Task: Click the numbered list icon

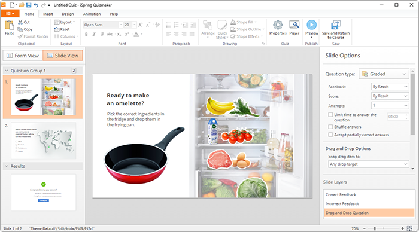Action: click(x=176, y=25)
